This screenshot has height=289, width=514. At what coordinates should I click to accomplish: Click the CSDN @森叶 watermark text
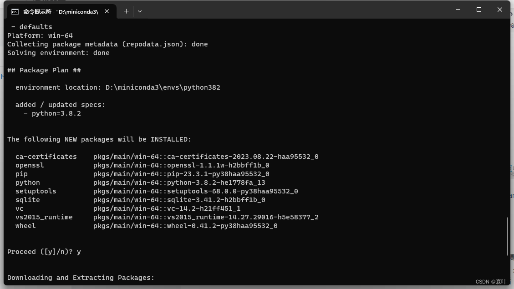click(492, 282)
